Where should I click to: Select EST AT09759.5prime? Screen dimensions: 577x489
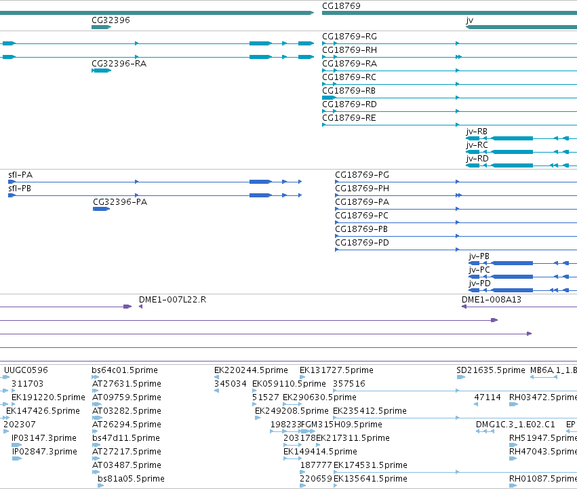point(127,397)
